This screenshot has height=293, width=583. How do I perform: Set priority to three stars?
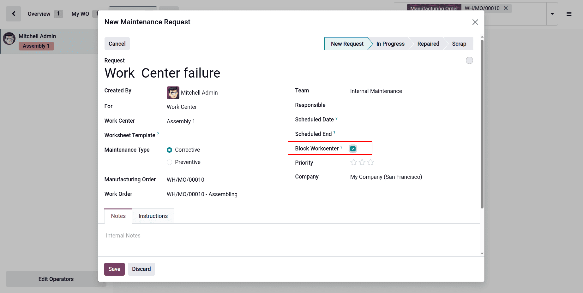371,162
